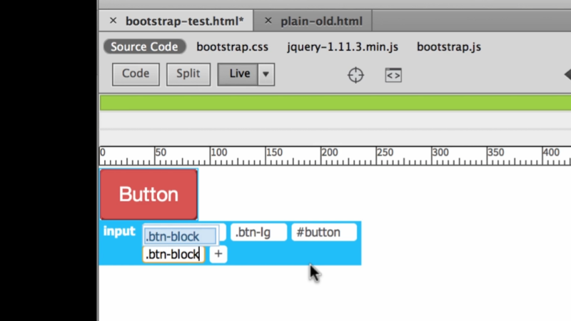The image size is (571, 321).
Task: Click the green visual media query bar
Action: (x=335, y=103)
